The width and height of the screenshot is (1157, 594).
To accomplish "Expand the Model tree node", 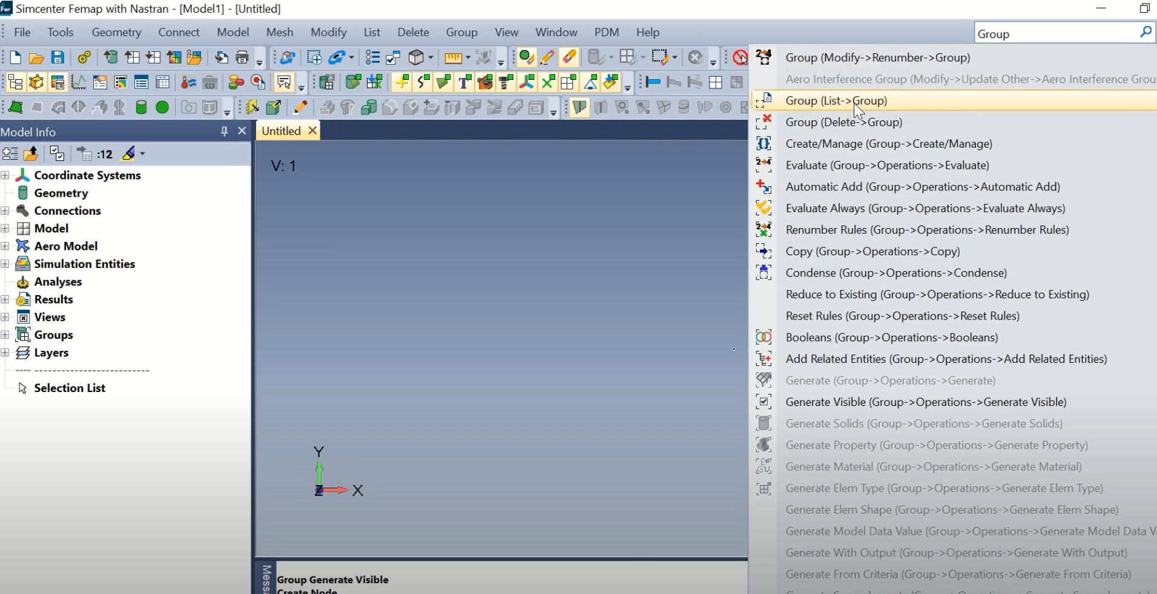I will (x=5, y=229).
